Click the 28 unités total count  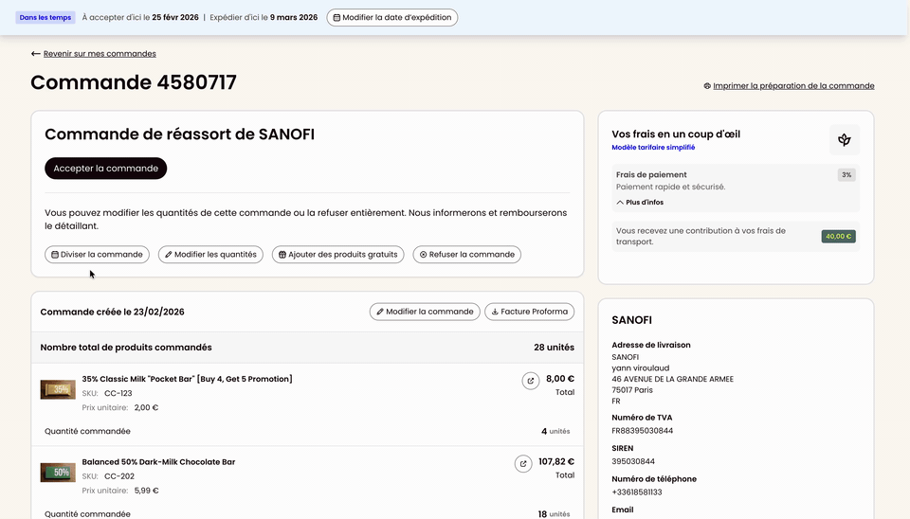click(x=555, y=348)
